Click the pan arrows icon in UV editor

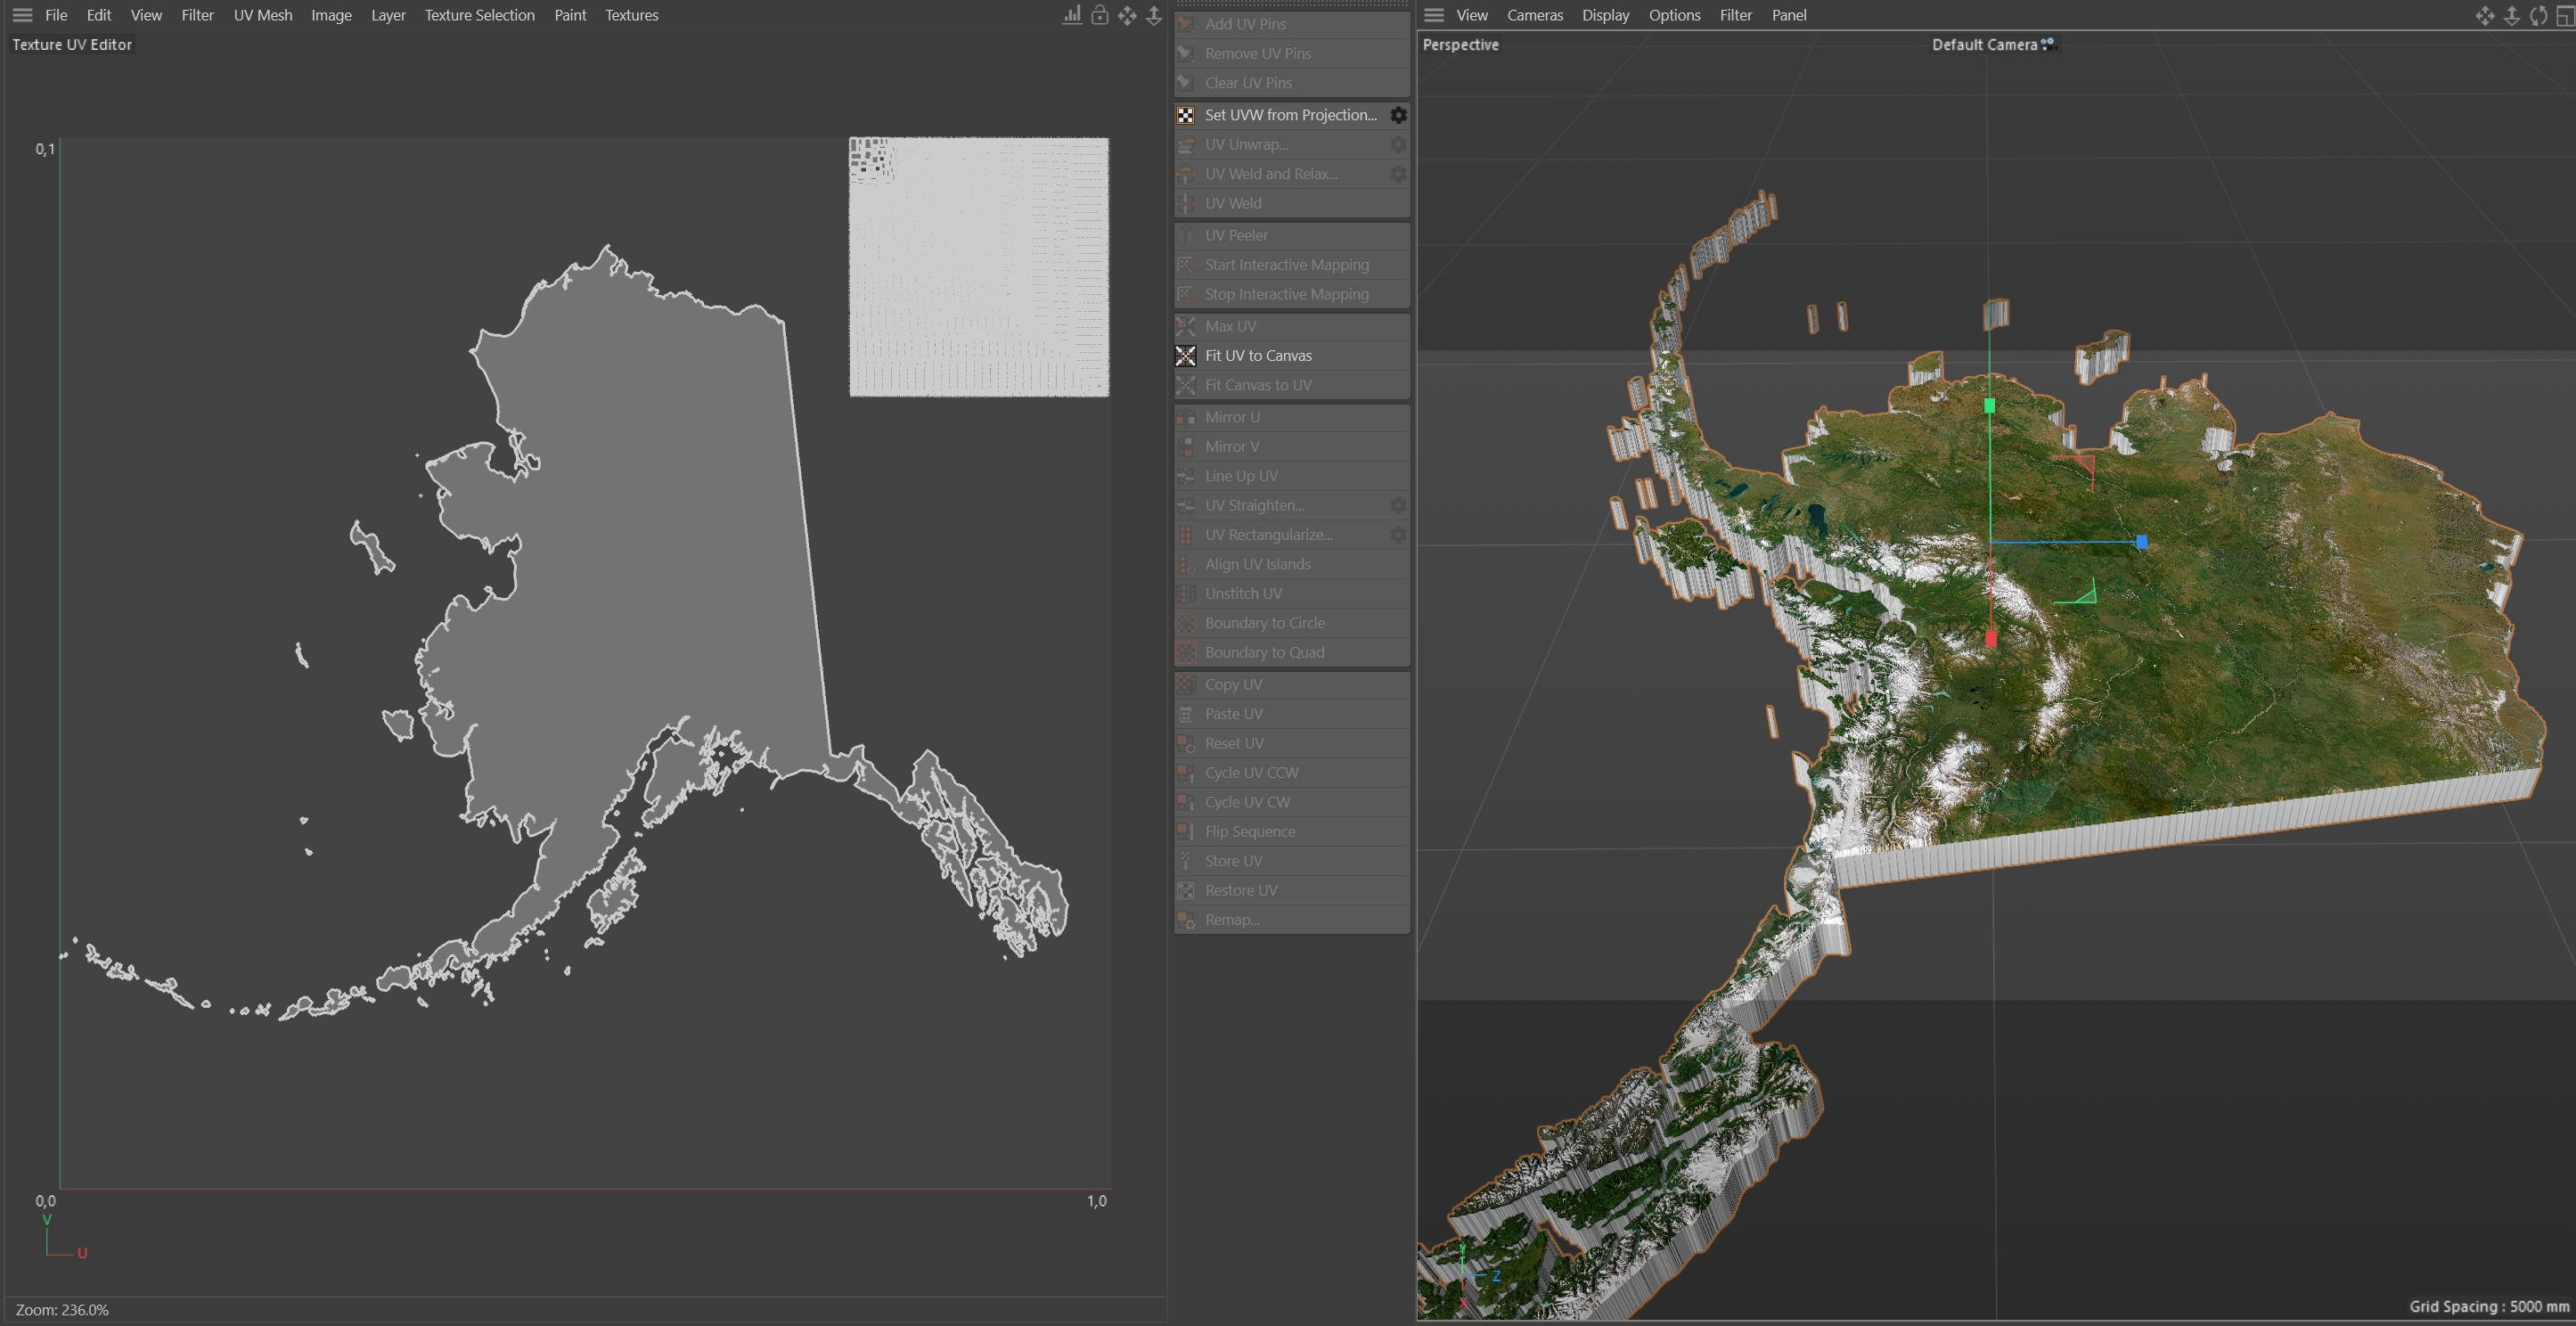(1127, 15)
